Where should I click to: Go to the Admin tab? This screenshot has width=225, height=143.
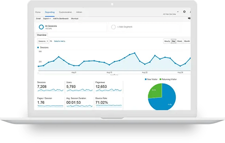point(79,12)
